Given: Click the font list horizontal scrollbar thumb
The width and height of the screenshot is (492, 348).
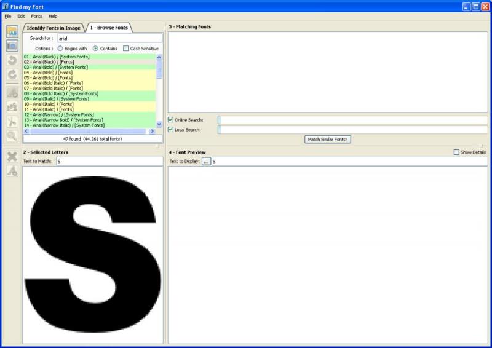Looking at the screenshot, I should pyautogui.click(x=88, y=131).
